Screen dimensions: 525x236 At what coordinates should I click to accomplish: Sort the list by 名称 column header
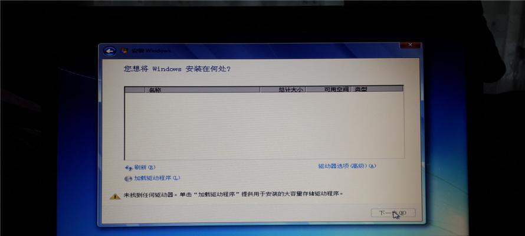click(x=202, y=90)
